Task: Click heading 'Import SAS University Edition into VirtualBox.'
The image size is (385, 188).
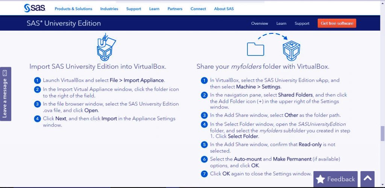Action: click(x=98, y=66)
